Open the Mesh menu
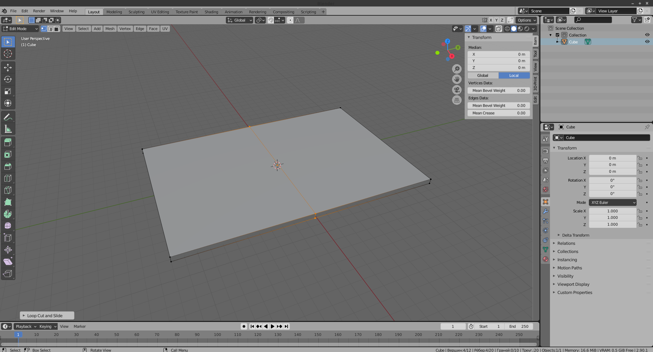Image resolution: width=653 pixels, height=352 pixels. coord(110,29)
